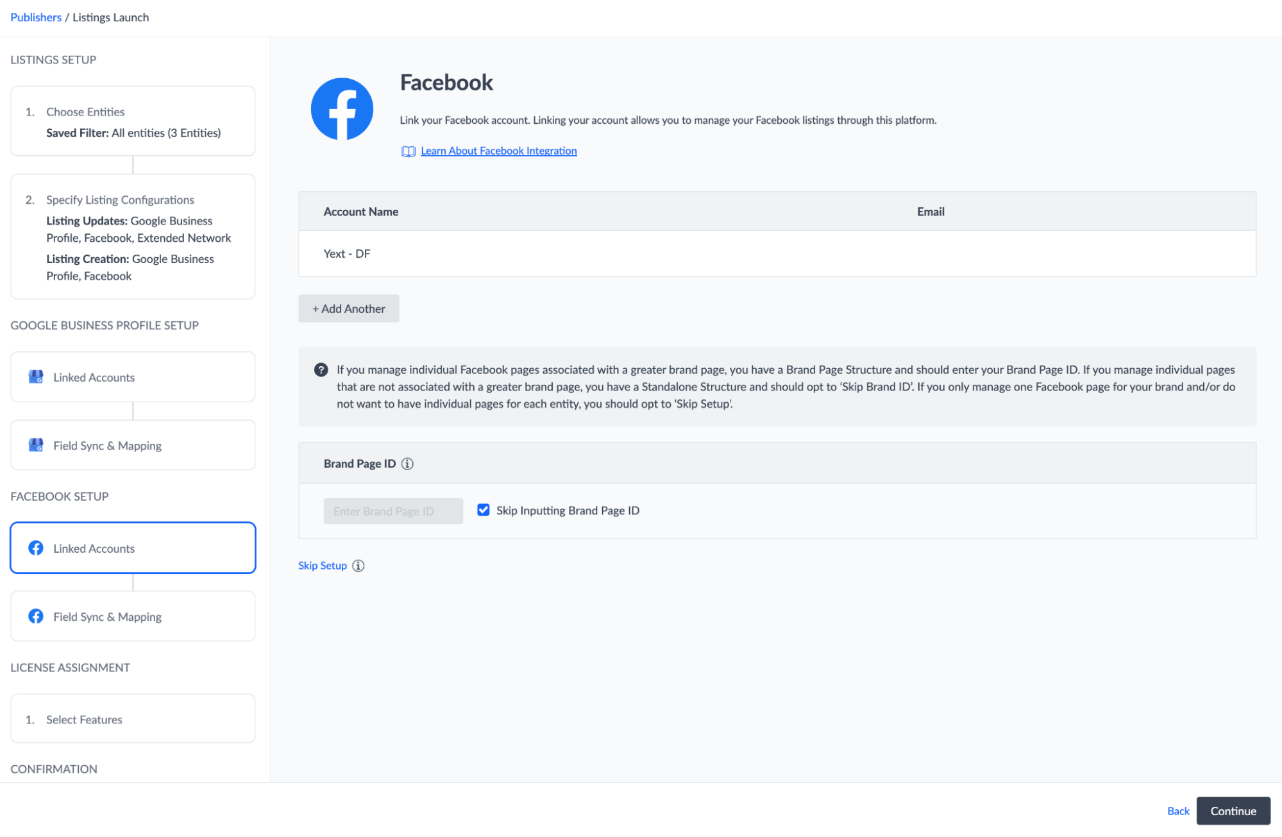Viewport: 1282px width, 837px height.
Task: Click the Add Another account button
Action: 349,309
